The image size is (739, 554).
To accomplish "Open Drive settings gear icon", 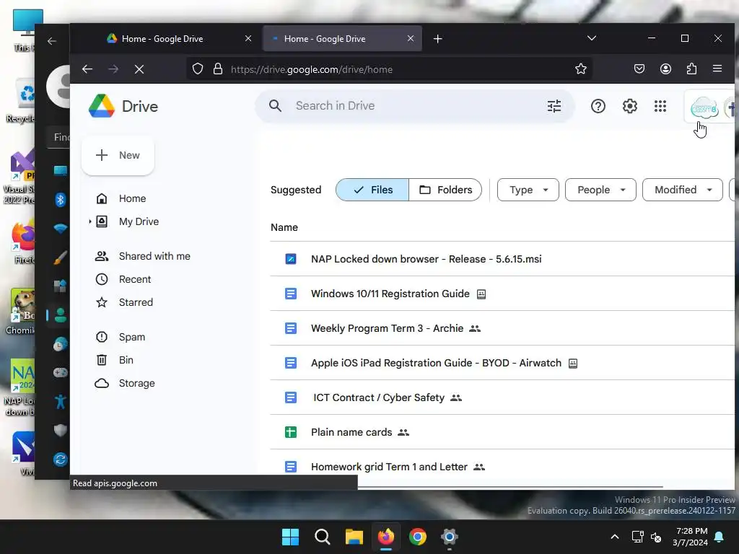I will click(x=629, y=106).
